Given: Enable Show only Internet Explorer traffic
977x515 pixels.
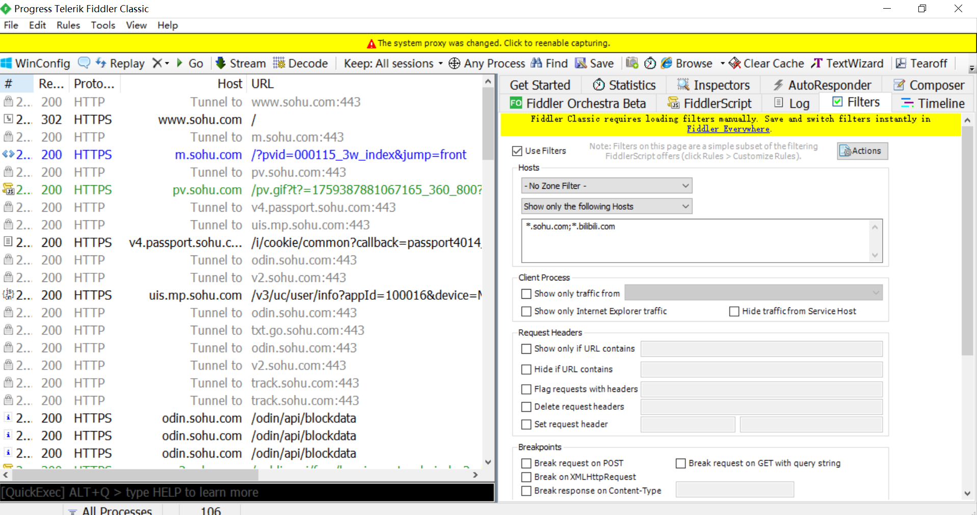Looking at the screenshot, I should click(526, 311).
